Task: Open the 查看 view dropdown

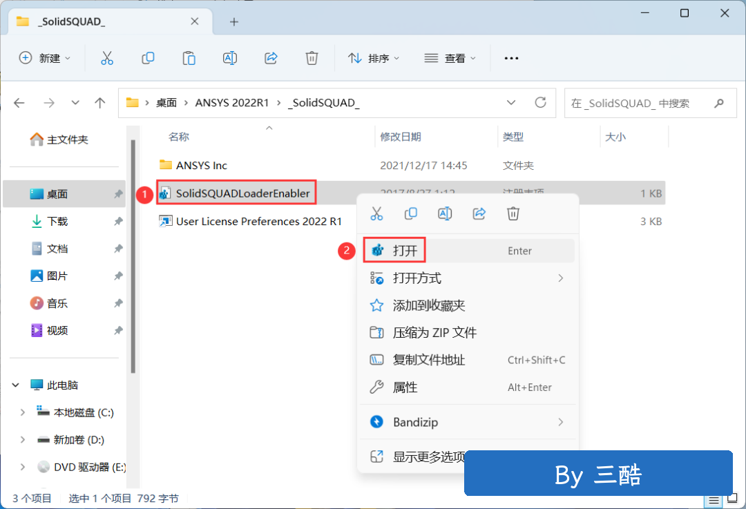Action: point(450,58)
